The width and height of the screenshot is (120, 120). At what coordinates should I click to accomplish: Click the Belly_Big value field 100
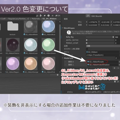point(117,37)
